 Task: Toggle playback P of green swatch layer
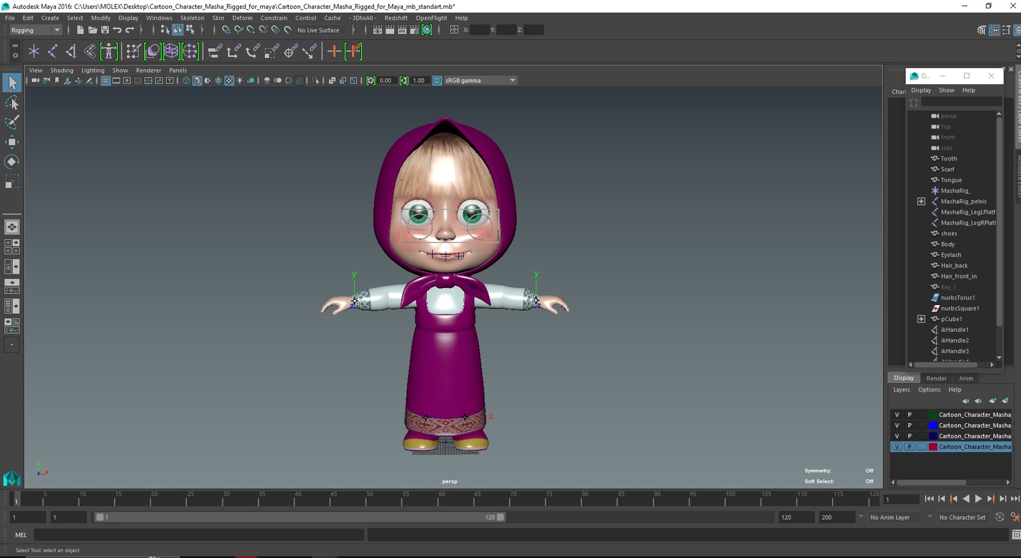click(909, 414)
